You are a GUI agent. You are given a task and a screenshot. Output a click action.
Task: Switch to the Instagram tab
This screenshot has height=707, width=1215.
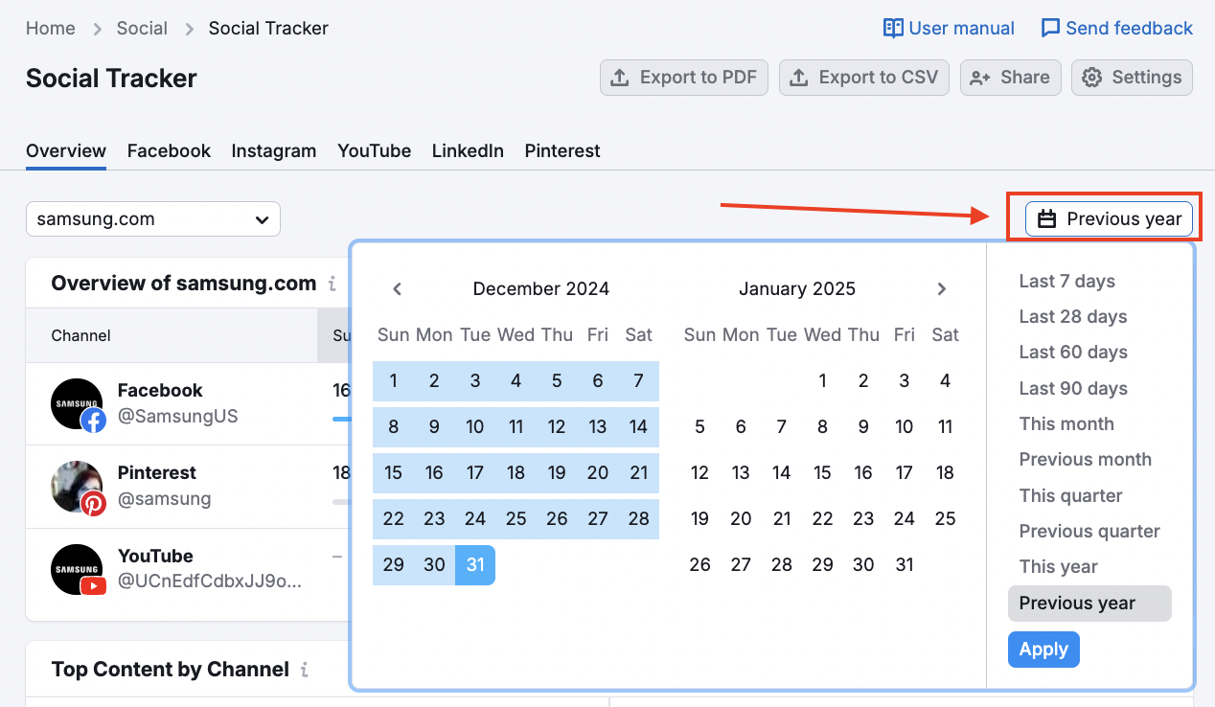pyautogui.click(x=274, y=150)
